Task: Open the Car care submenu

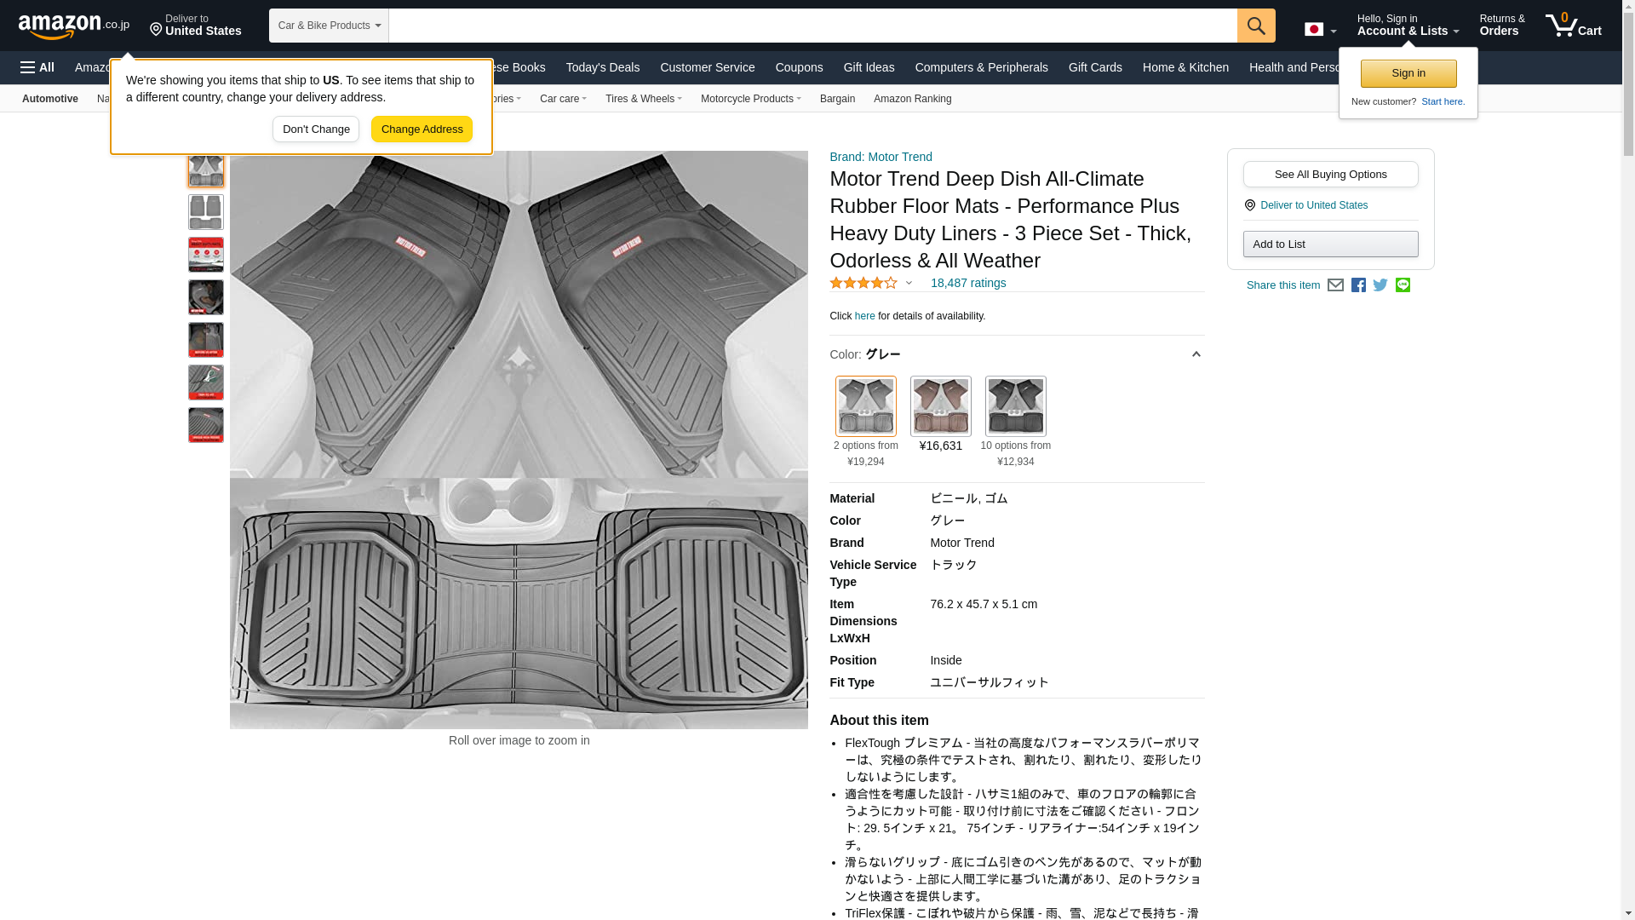Action: coord(563,99)
